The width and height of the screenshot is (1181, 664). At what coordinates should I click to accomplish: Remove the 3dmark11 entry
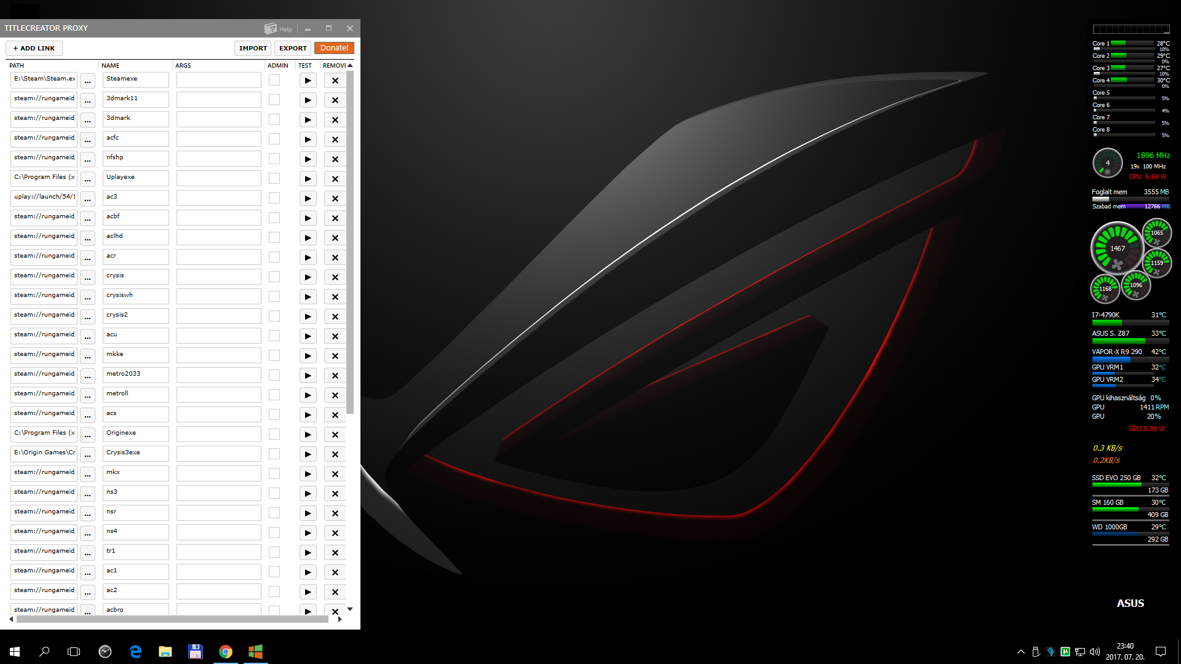click(335, 100)
